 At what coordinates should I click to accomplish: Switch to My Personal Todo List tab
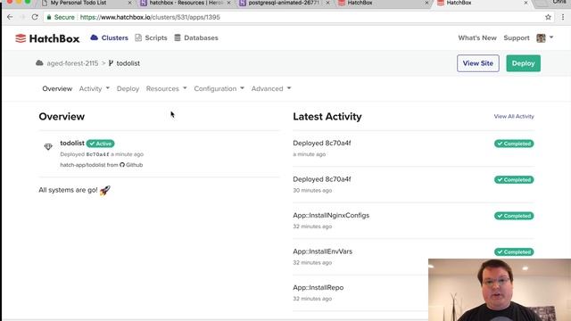coord(87,3)
